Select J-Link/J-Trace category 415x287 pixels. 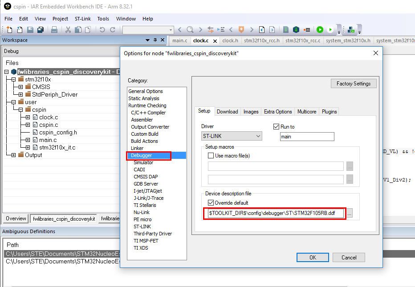[148, 198]
